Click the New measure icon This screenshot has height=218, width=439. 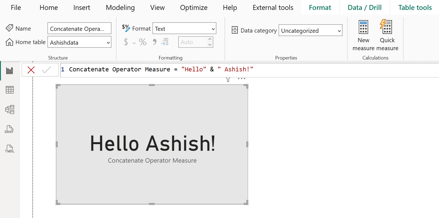(363, 27)
